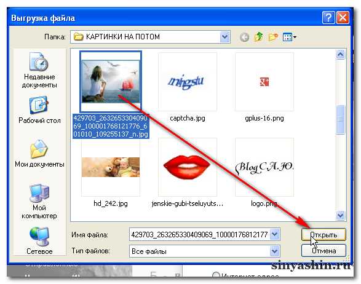Open the view menu icon
The height and width of the screenshot is (284, 361).
(x=289, y=37)
